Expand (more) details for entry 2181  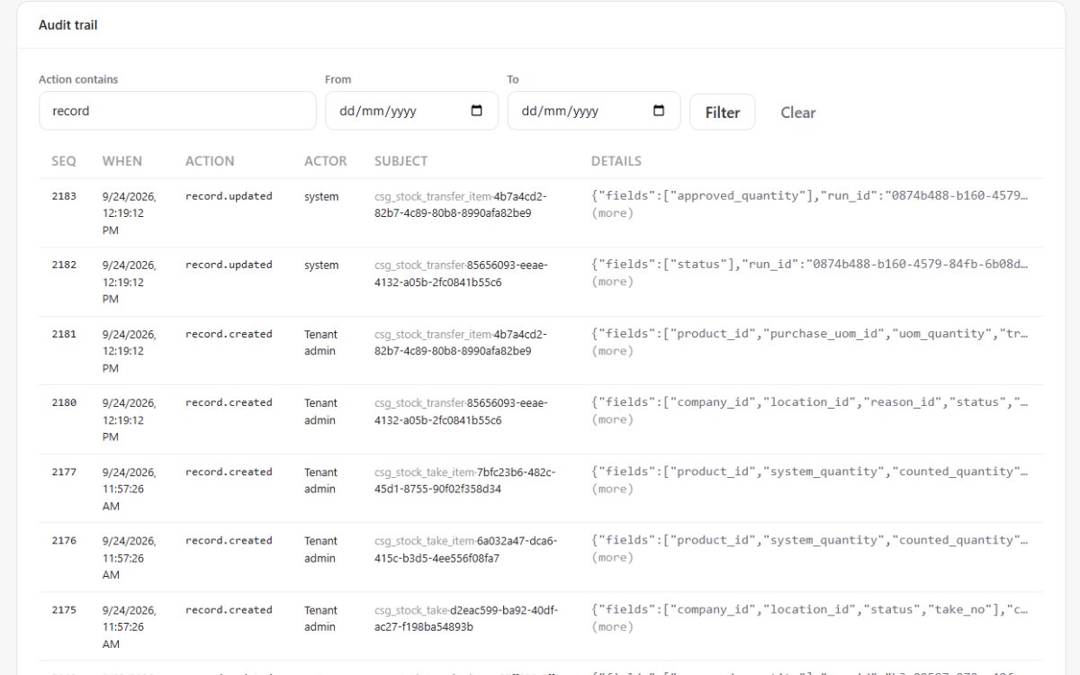point(612,351)
